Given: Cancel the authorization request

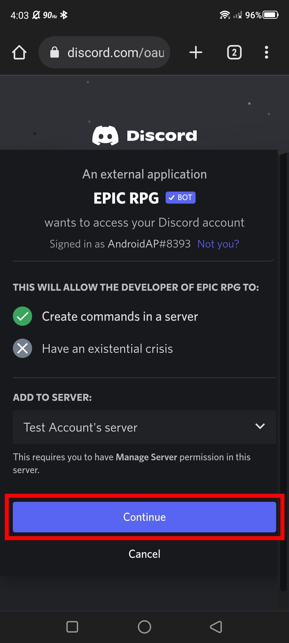Looking at the screenshot, I should (x=144, y=554).
